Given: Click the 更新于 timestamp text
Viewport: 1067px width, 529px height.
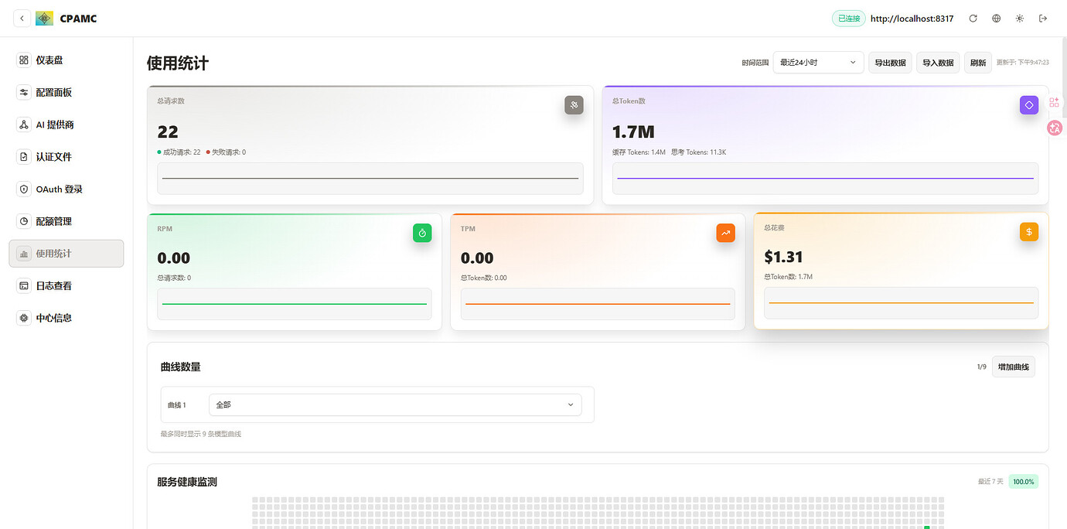Looking at the screenshot, I should tap(1023, 63).
